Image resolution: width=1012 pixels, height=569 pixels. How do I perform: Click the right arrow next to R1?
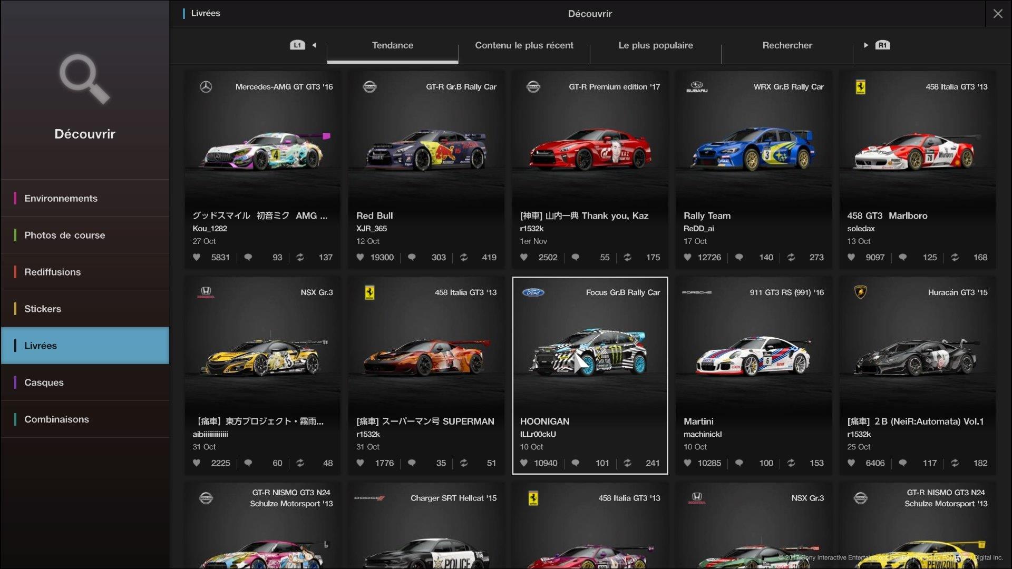(866, 45)
